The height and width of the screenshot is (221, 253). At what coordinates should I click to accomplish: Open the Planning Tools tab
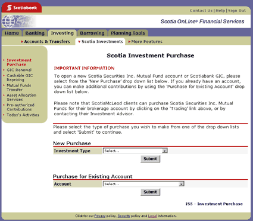128,33
